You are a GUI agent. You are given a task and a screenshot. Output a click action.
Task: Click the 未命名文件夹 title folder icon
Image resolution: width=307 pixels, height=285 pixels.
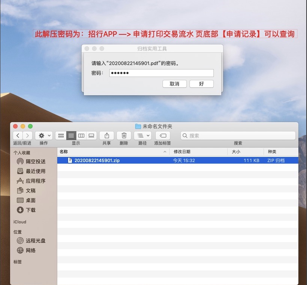138,126
